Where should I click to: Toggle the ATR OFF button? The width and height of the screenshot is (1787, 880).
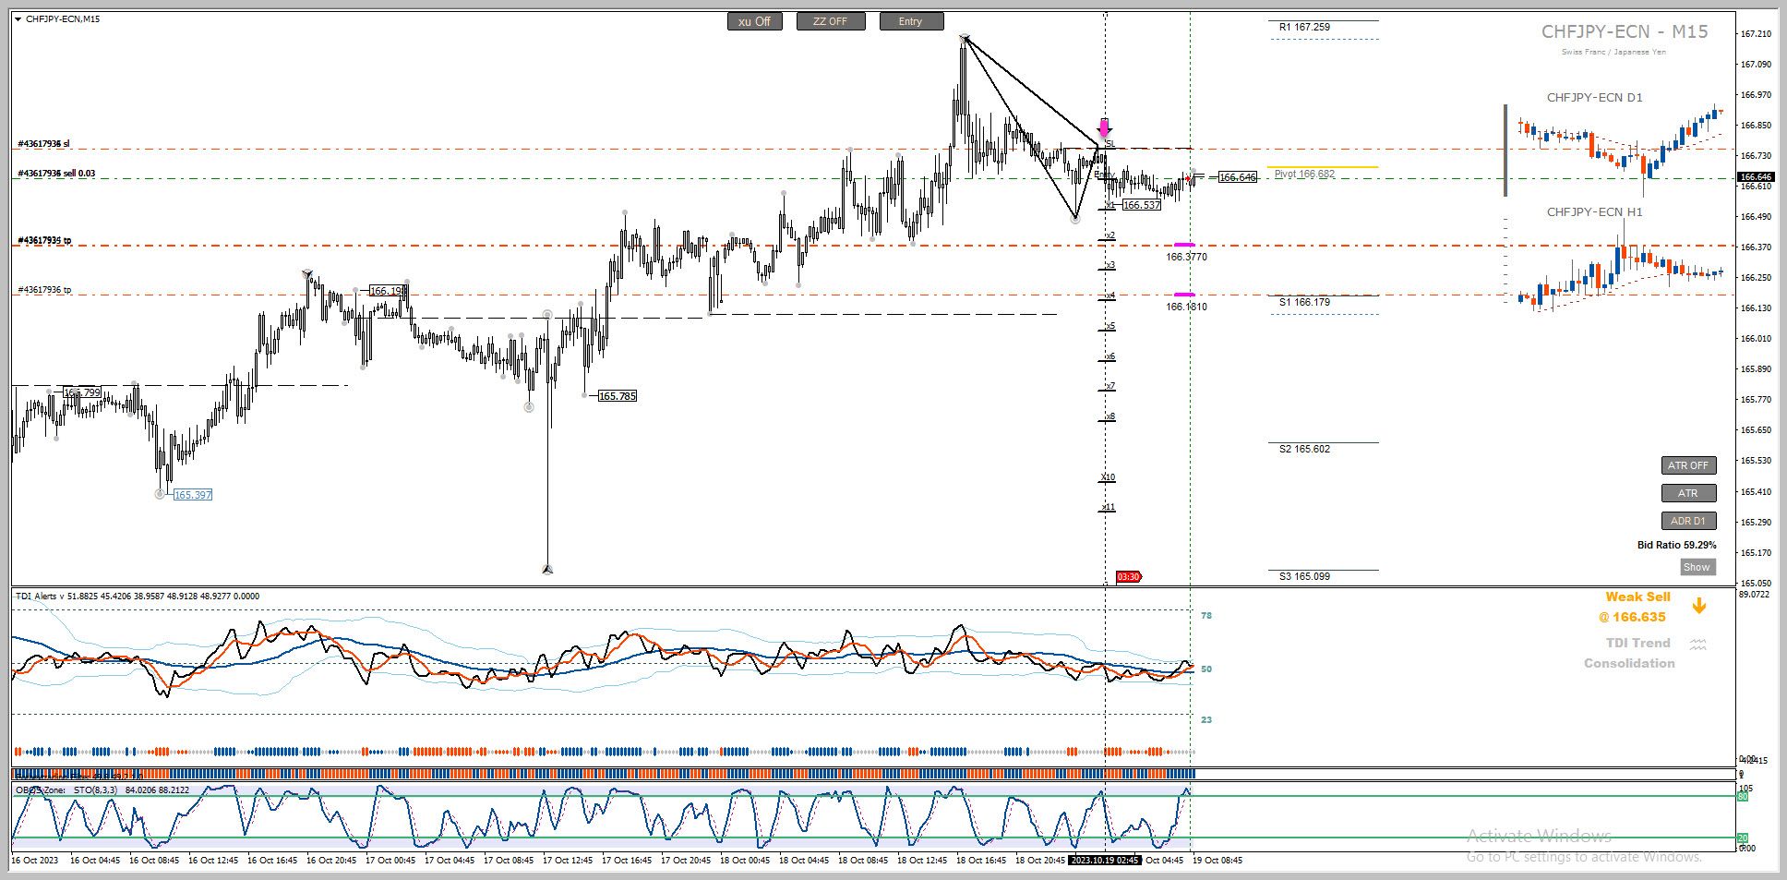click(x=1688, y=465)
